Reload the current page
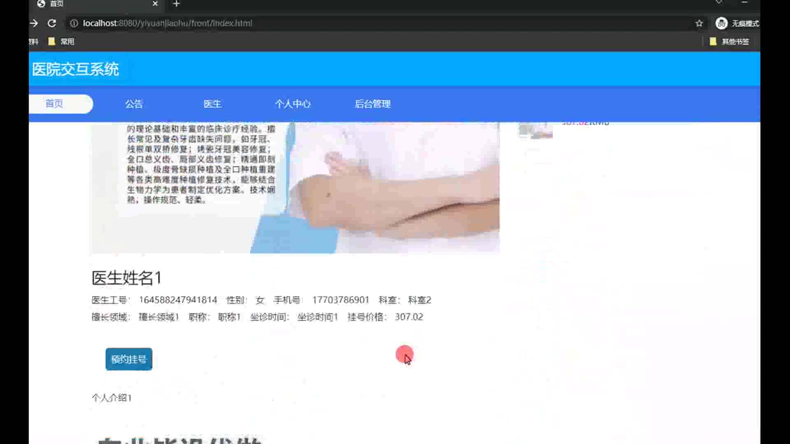The image size is (790, 444). [52, 23]
